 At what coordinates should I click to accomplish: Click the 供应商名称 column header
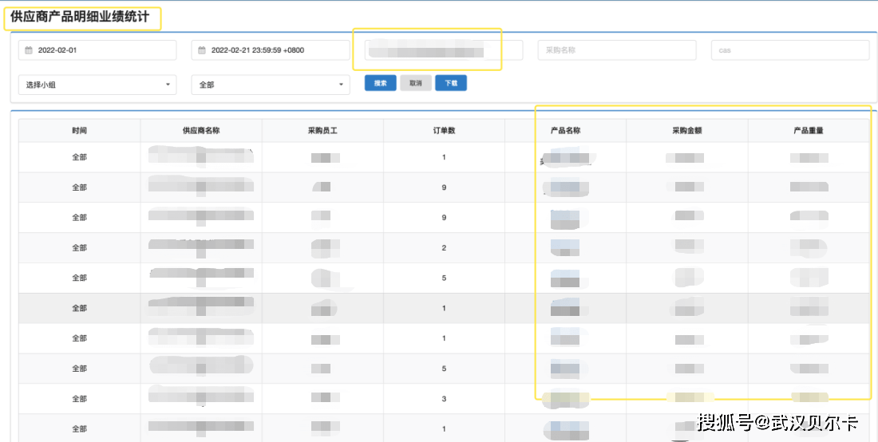(x=201, y=130)
